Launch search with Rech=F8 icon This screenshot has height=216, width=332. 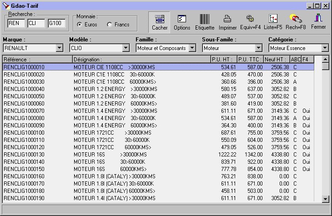point(296,22)
